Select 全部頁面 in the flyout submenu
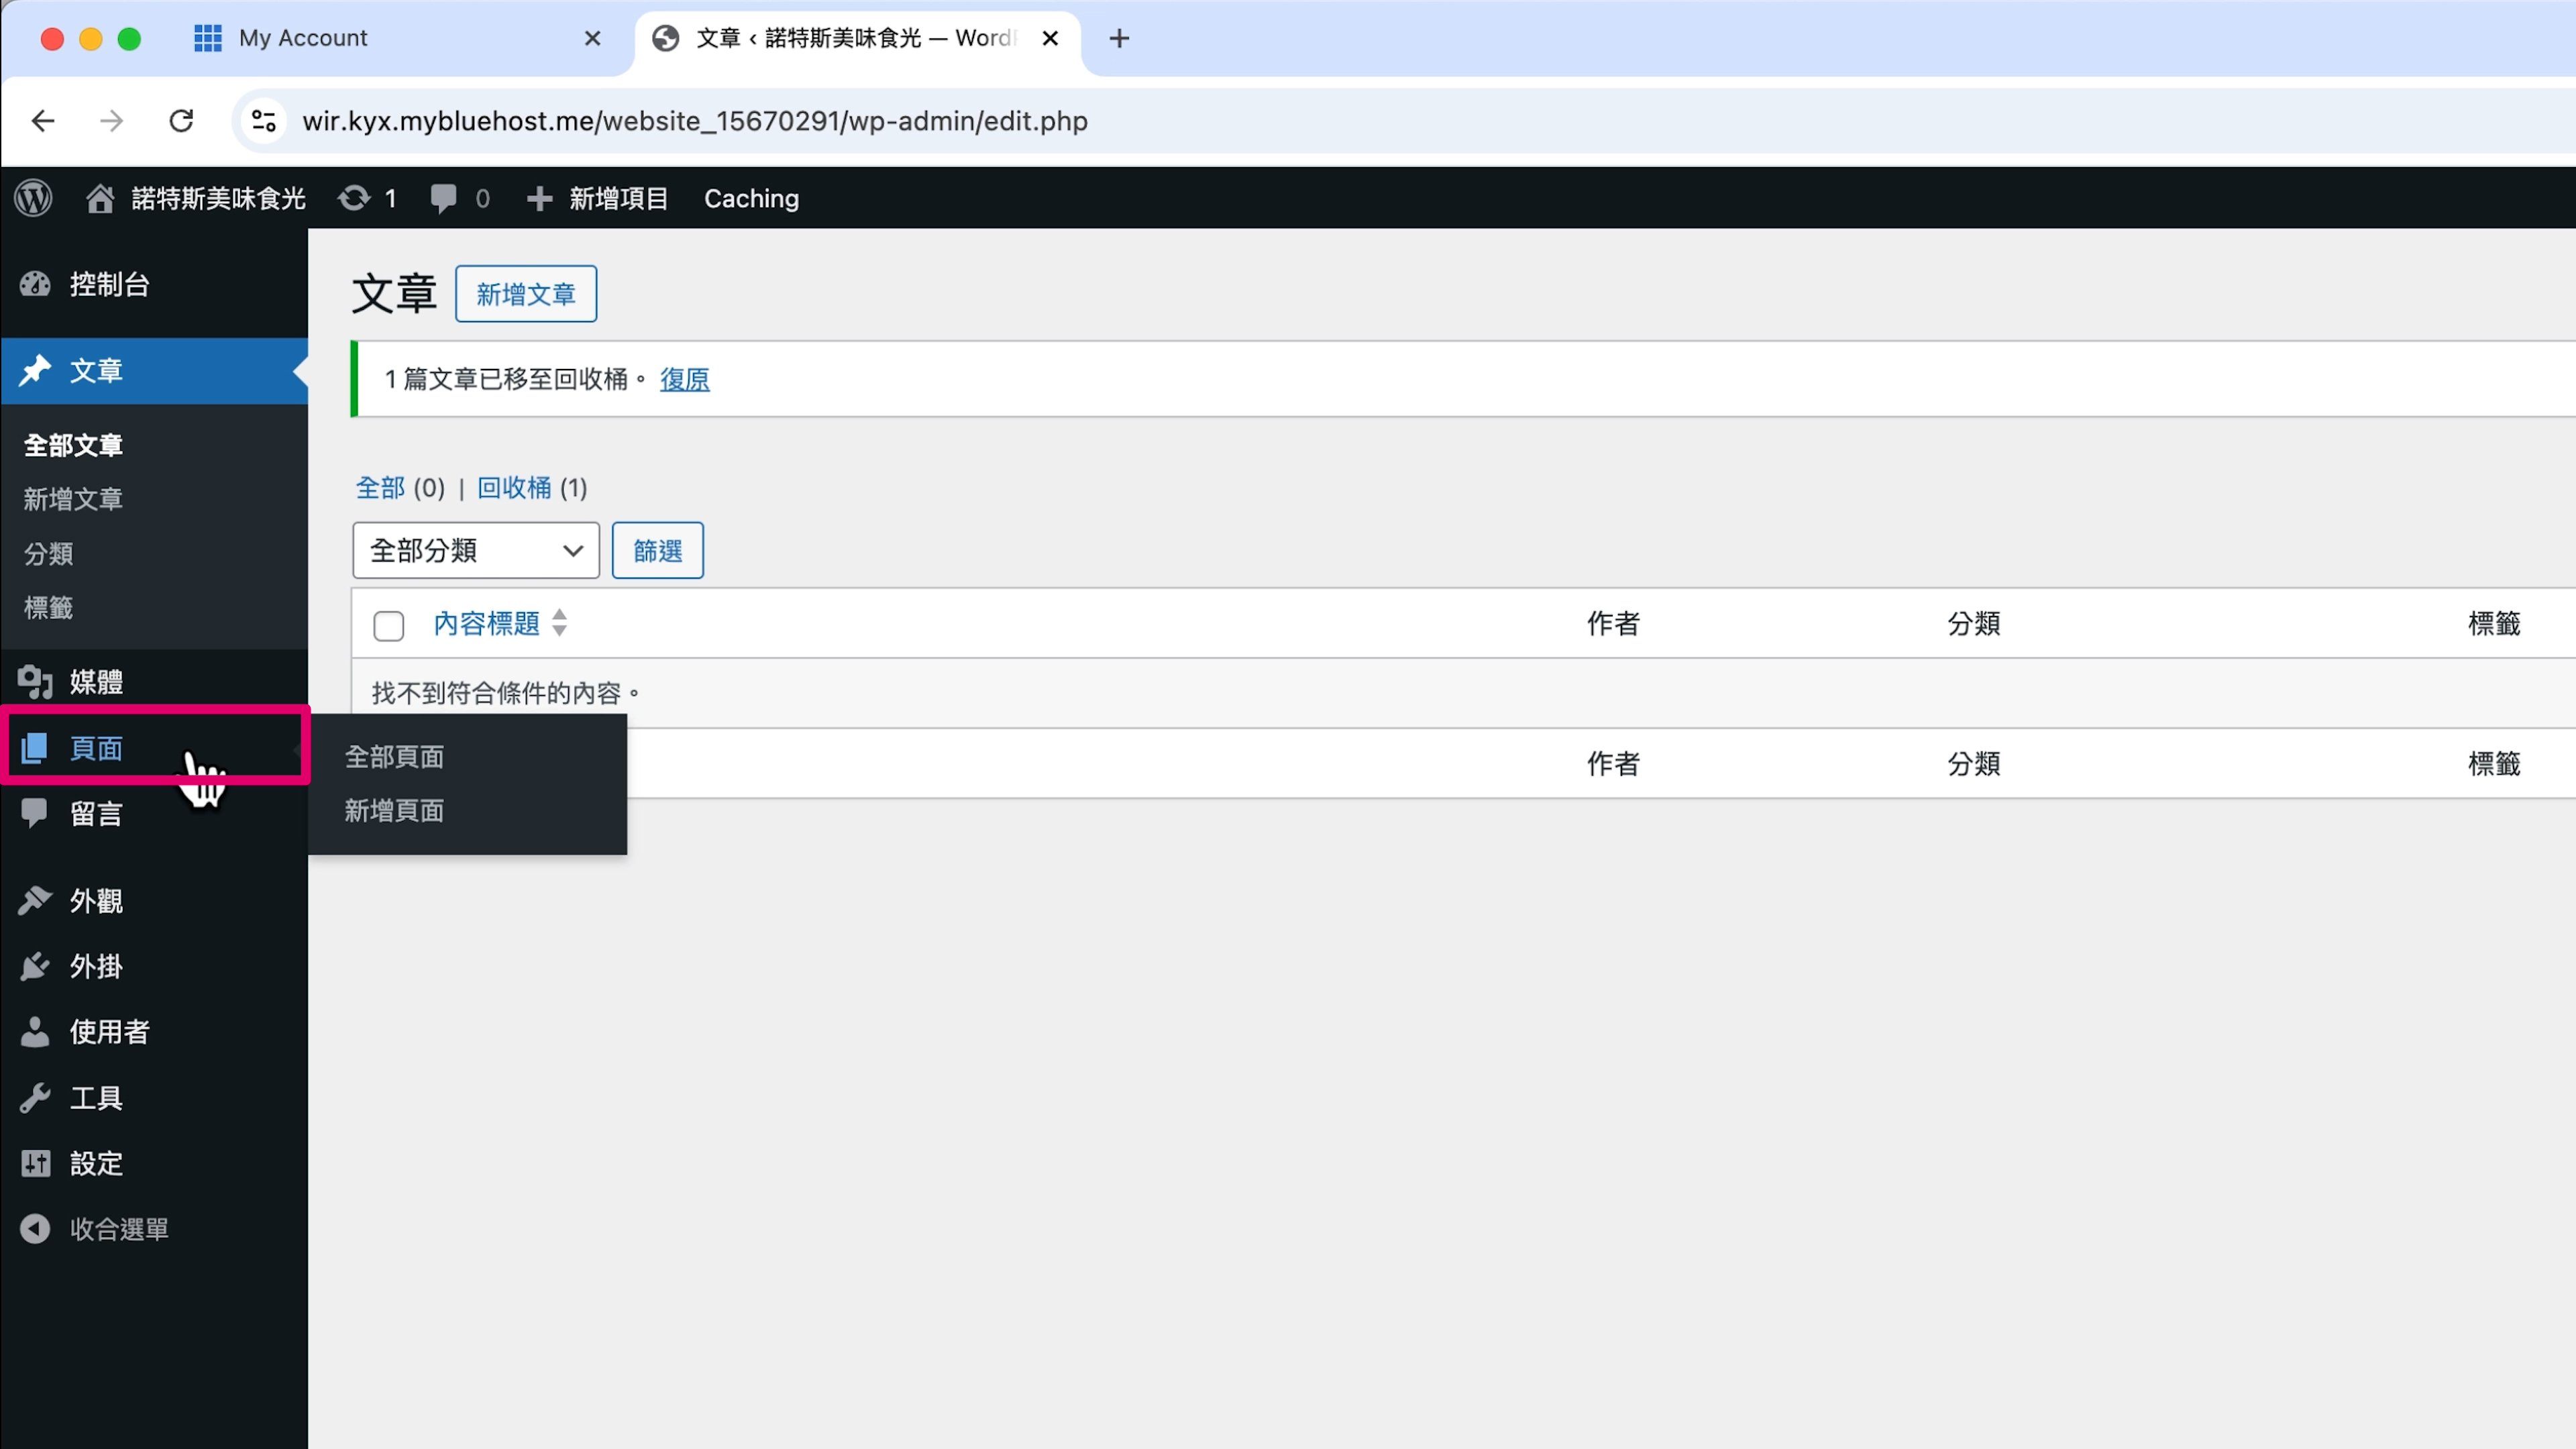2576x1449 pixels. tap(394, 757)
